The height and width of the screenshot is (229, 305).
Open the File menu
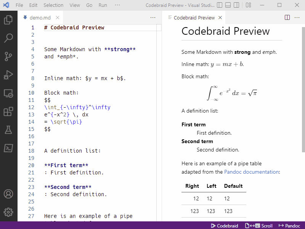[x=19, y=5]
